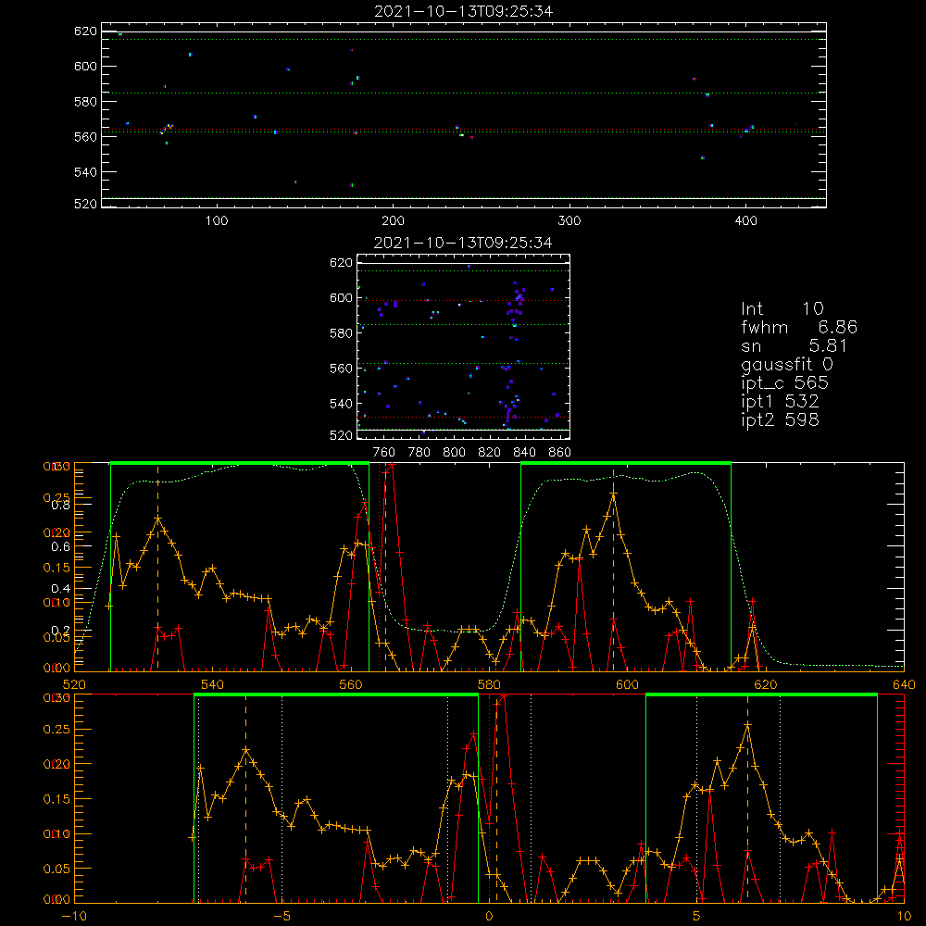The width and height of the screenshot is (926, 926).
Task: Click x-axis label 820 on small scatter plot
Action: 490,453
